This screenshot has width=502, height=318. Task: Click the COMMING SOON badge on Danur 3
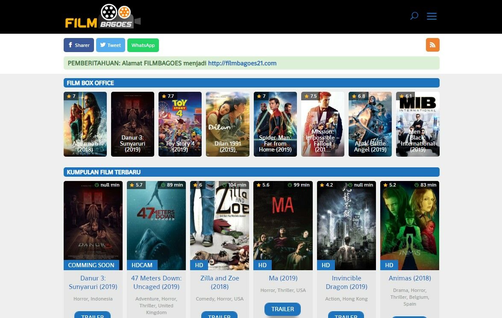pyautogui.click(x=91, y=265)
